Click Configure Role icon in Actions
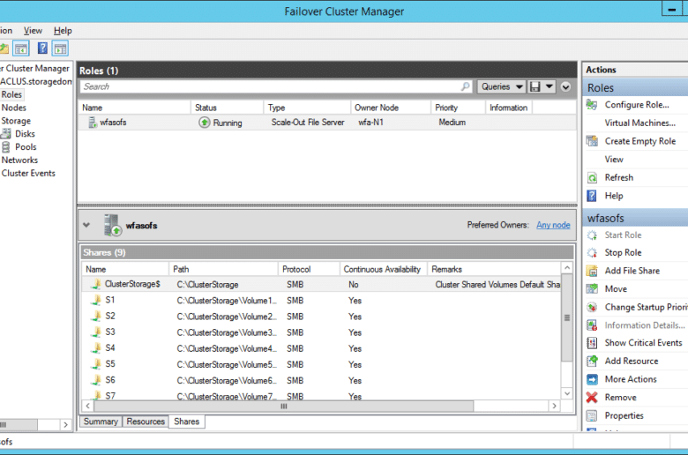This screenshot has width=688, height=455. [592, 105]
